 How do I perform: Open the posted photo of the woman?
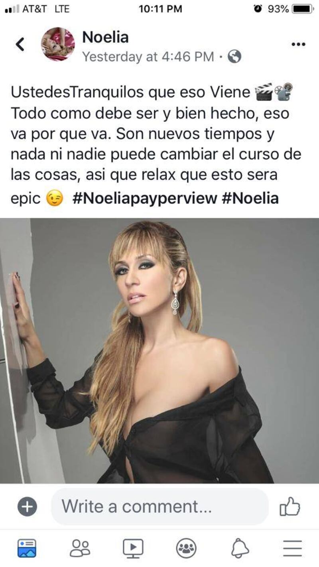pos(159,351)
